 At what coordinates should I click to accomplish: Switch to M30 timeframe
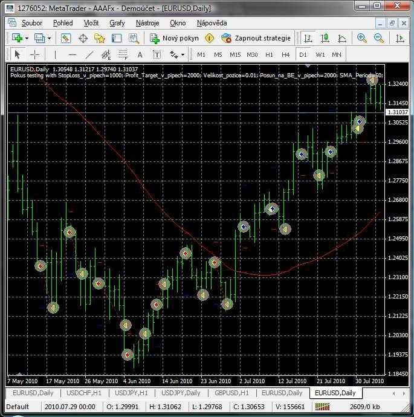(252, 54)
